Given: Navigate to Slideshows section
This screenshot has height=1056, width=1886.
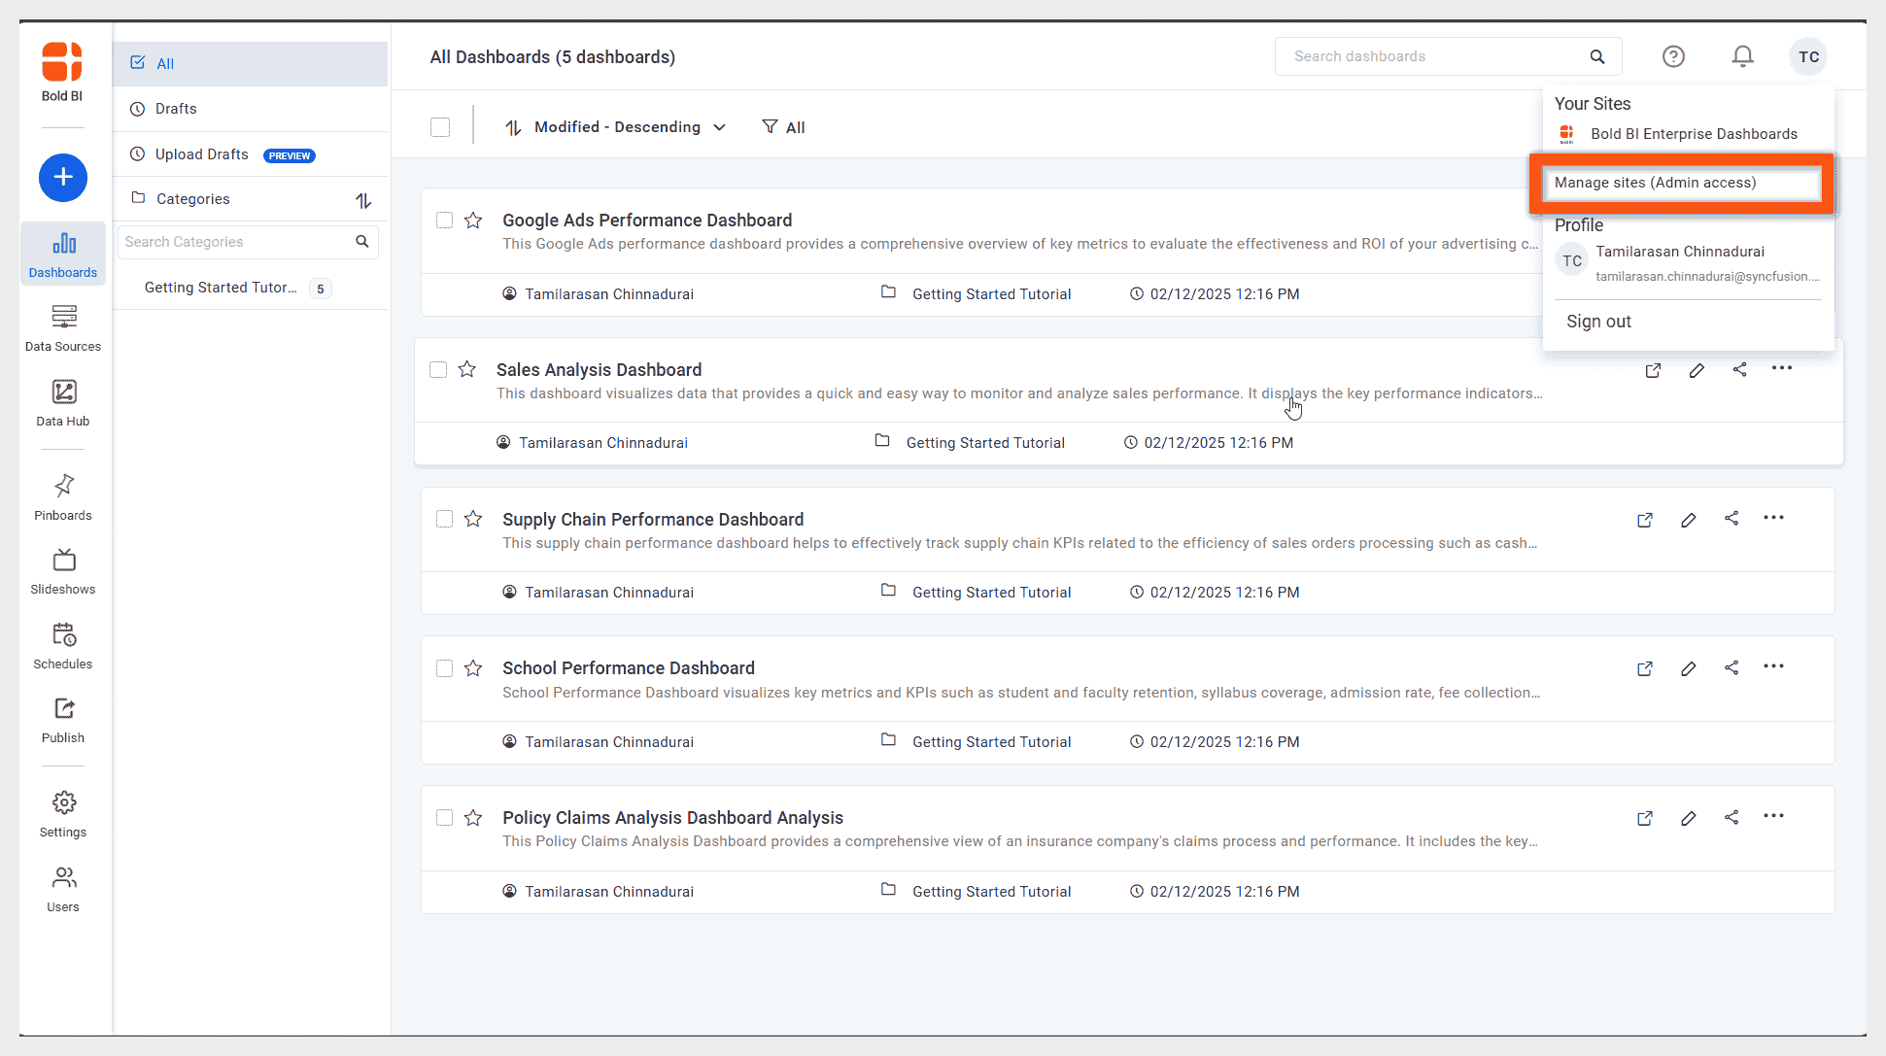Looking at the screenshot, I should click(62, 570).
